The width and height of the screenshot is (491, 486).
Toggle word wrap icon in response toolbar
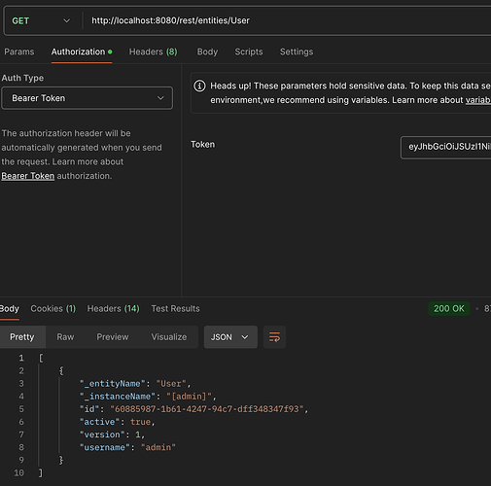274,337
